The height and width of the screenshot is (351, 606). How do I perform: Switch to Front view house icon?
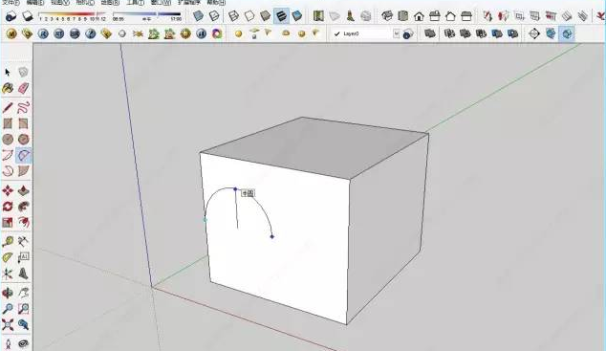point(419,16)
